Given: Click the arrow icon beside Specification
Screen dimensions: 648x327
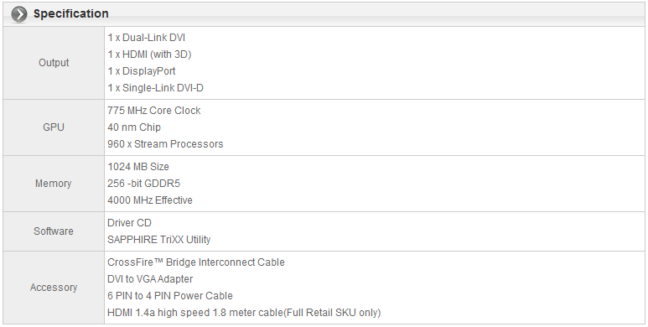Looking at the screenshot, I should pos(19,14).
